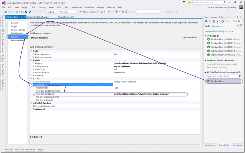Click Team Explorer Back arrow icon
This screenshot has width=245, height=153.
[x=206, y=21]
